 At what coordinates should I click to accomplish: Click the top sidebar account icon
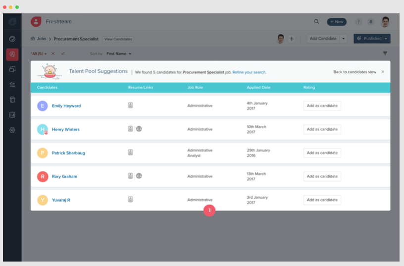(12, 22)
